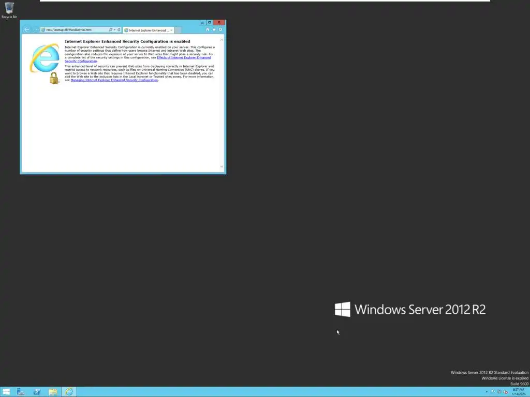Open 'Managing Internet Explorer Enhanced Security Configuration' link
Screen dimensions: 530x397
pyautogui.click(x=114, y=80)
